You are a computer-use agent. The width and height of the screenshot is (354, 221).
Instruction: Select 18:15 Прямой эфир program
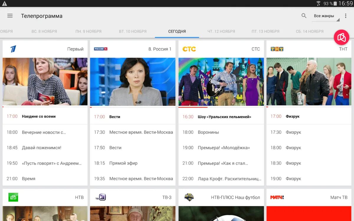click(133, 163)
